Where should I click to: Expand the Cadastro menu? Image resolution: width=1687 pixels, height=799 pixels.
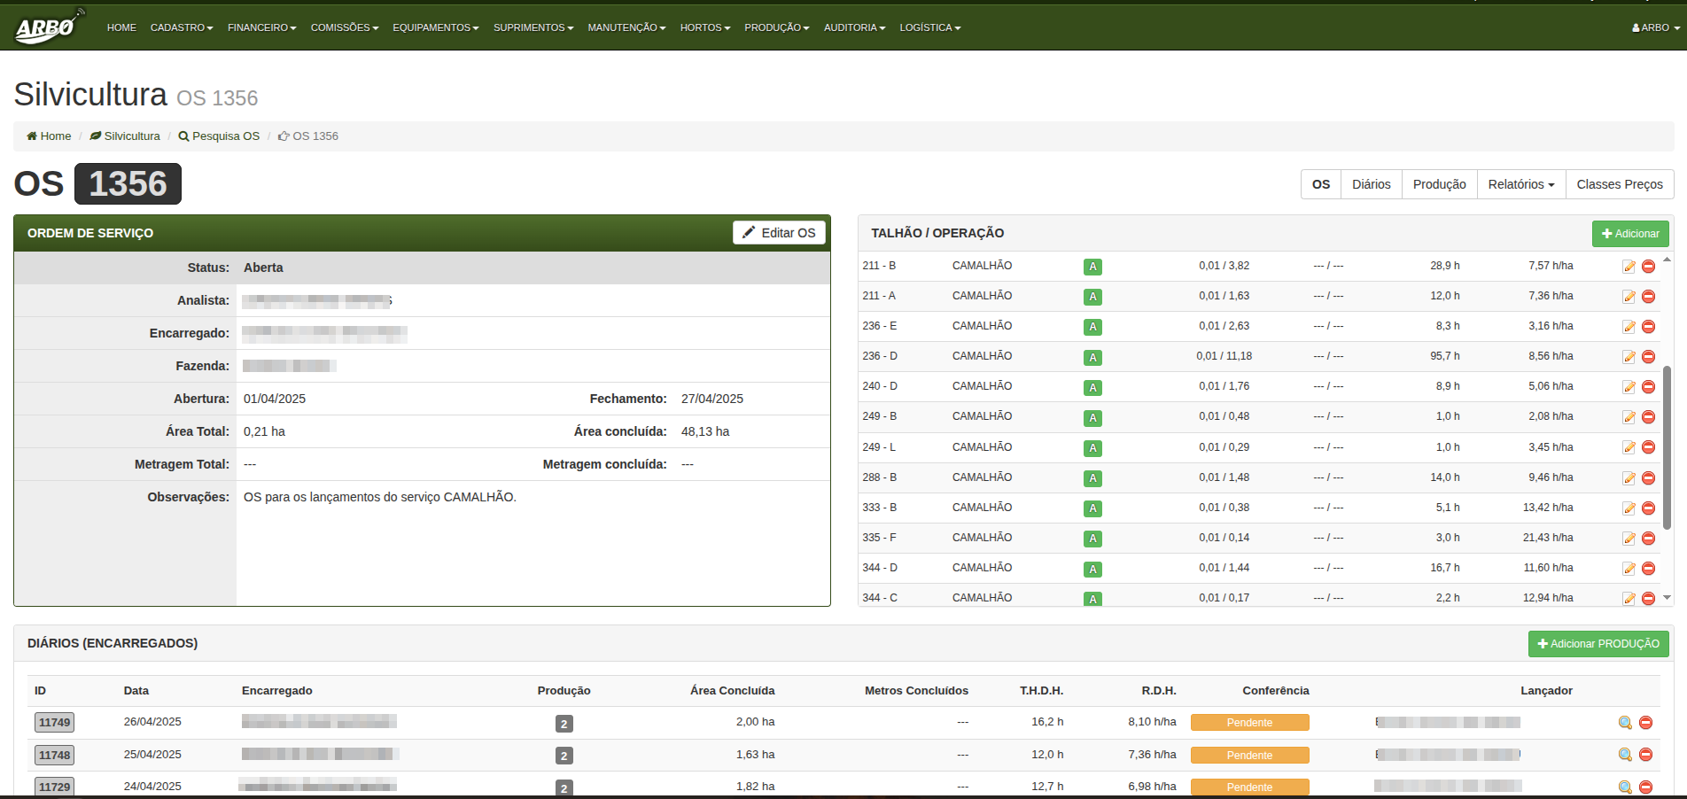point(181,27)
